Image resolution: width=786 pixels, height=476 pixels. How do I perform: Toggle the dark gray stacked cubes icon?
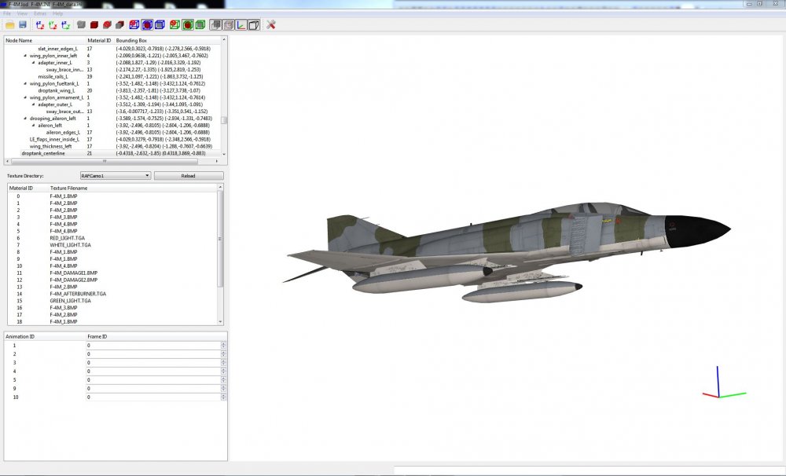click(215, 24)
